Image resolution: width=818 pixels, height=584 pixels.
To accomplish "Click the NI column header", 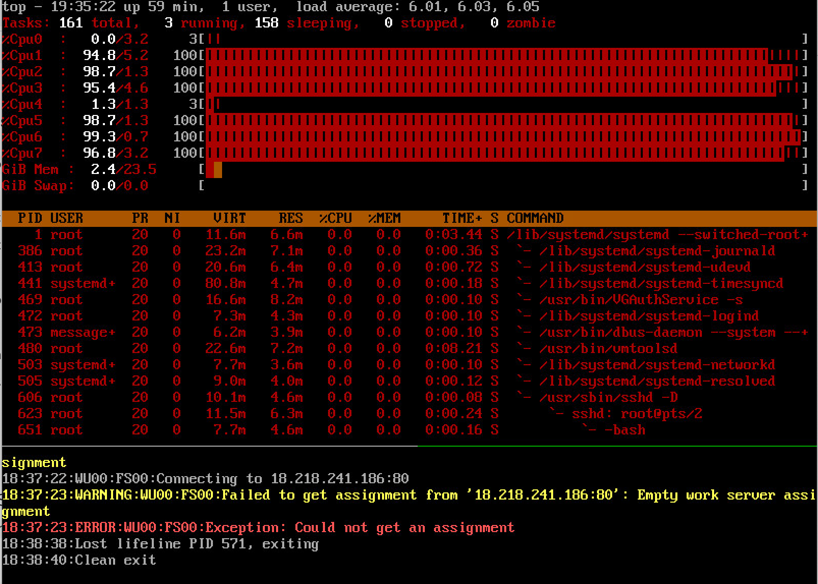I will click(173, 218).
